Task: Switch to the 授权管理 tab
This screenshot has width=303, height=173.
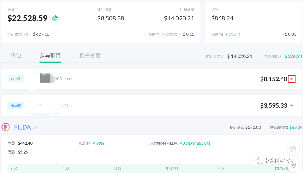Action: point(90,55)
